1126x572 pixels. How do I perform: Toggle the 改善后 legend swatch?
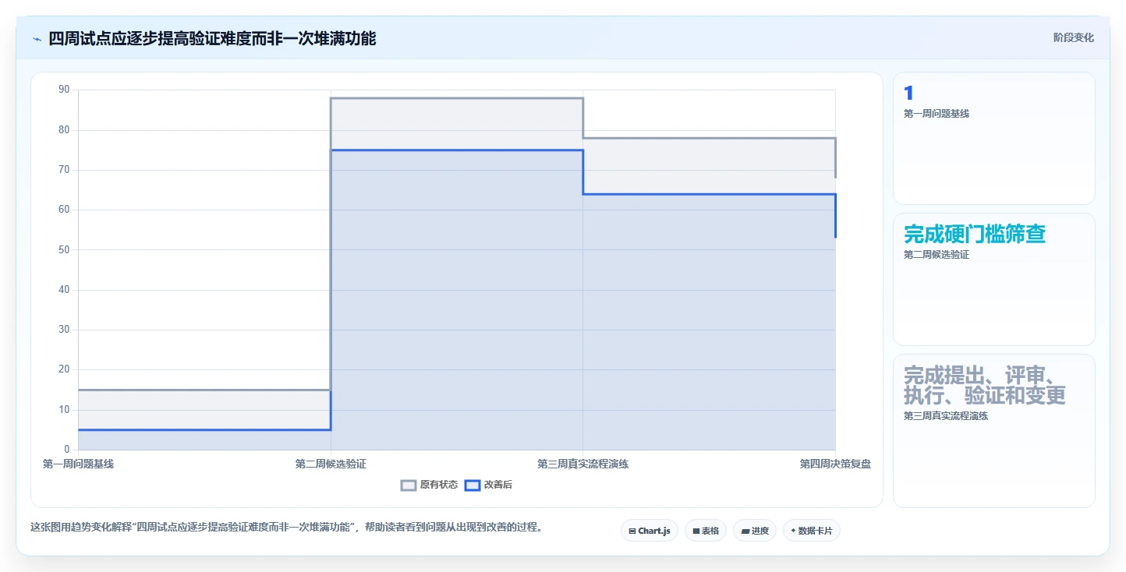473,485
